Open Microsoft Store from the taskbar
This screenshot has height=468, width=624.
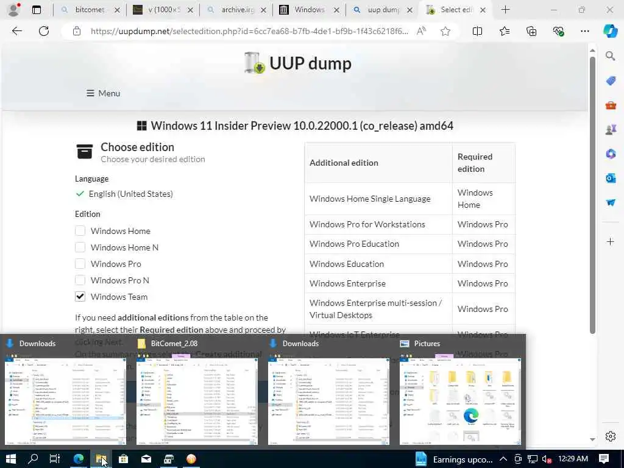123,459
